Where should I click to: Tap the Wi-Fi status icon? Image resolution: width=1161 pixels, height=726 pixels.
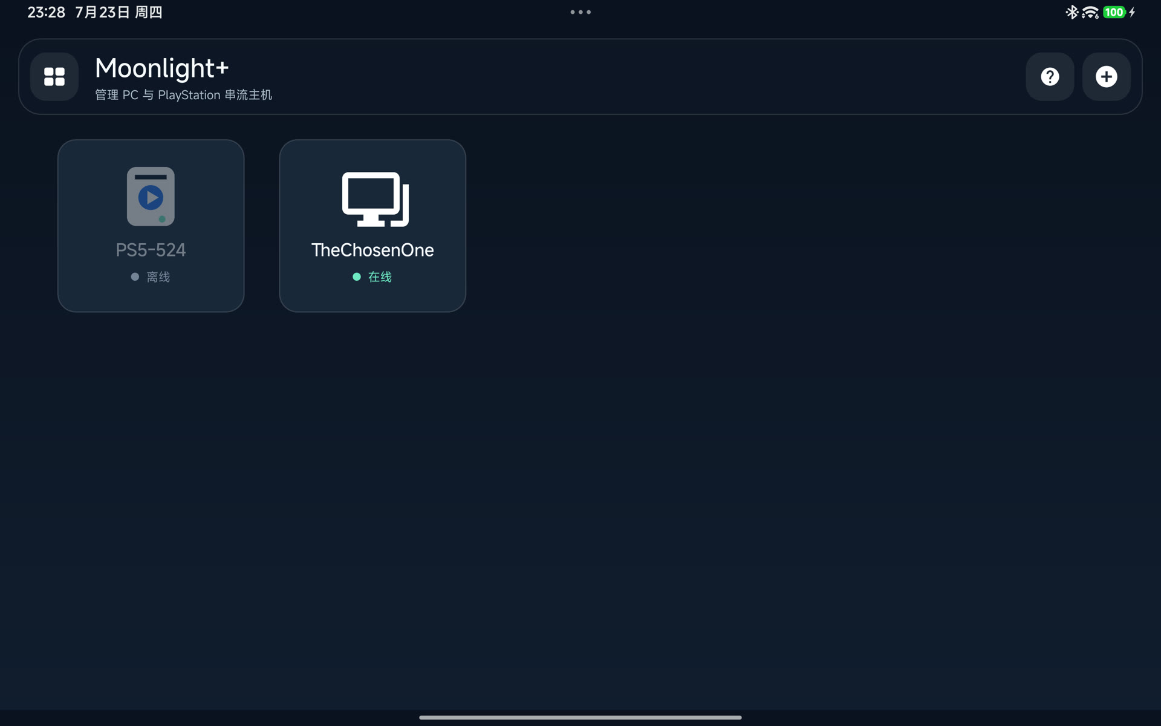[x=1090, y=12]
